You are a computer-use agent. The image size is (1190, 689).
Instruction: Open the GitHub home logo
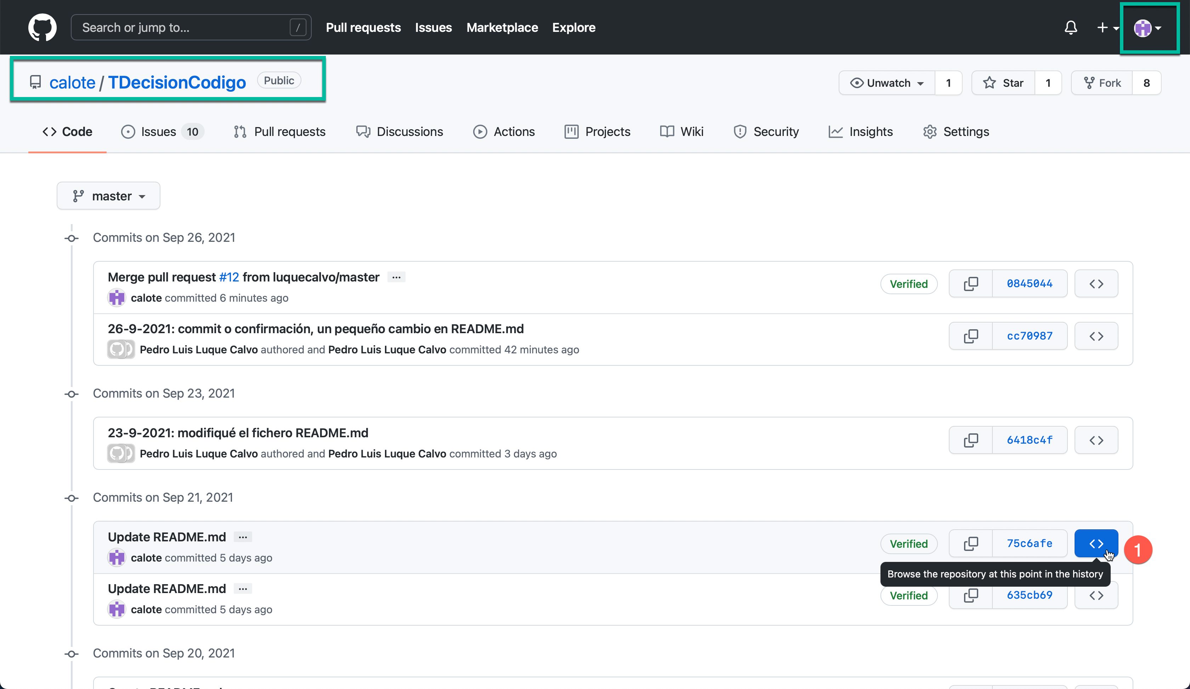[42, 27]
